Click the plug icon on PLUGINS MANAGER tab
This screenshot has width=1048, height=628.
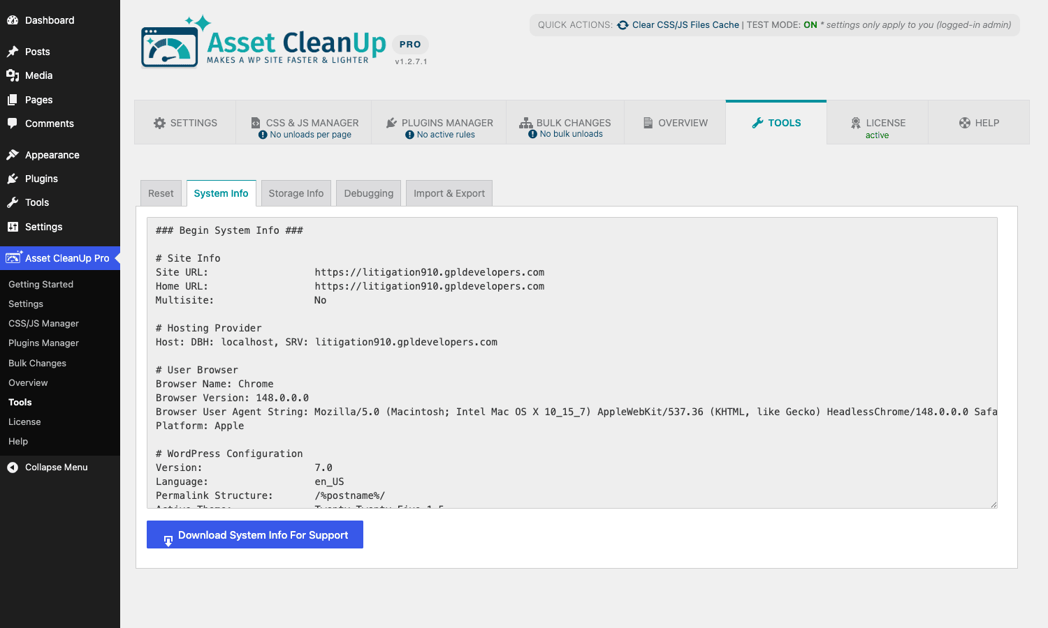click(x=392, y=123)
